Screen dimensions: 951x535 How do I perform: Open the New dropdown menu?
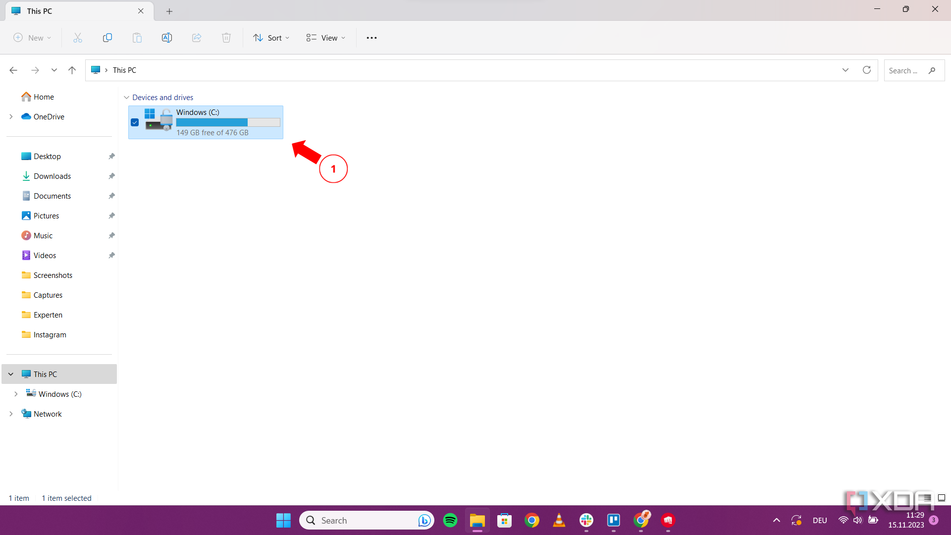[x=32, y=38]
